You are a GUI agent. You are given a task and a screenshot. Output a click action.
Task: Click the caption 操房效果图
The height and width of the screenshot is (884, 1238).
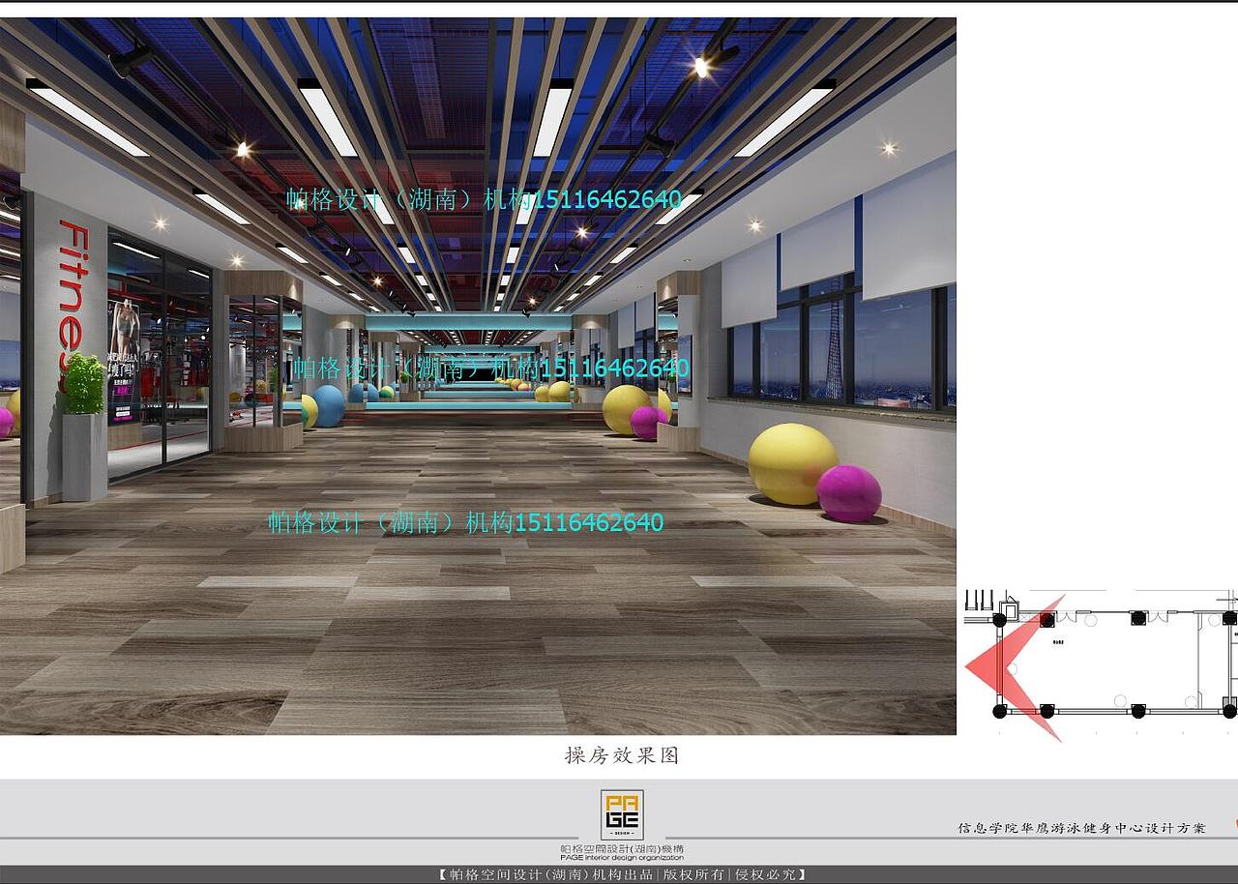coord(622,755)
